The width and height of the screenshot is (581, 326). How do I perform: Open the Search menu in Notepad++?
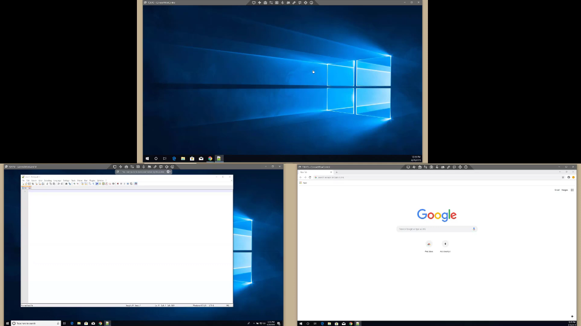click(34, 181)
